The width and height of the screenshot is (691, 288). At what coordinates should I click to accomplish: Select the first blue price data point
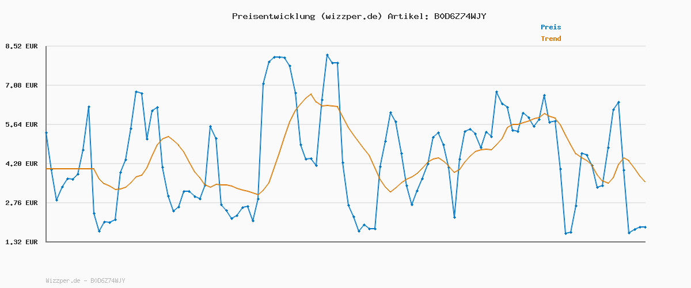coord(46,132)
